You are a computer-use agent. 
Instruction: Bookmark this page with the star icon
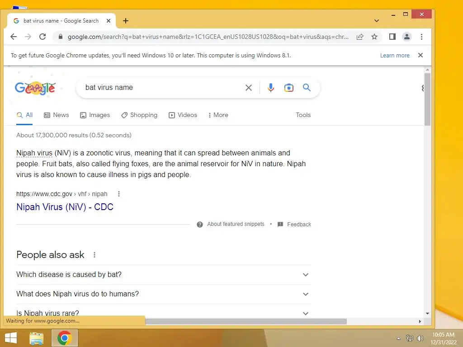point(374,37)
